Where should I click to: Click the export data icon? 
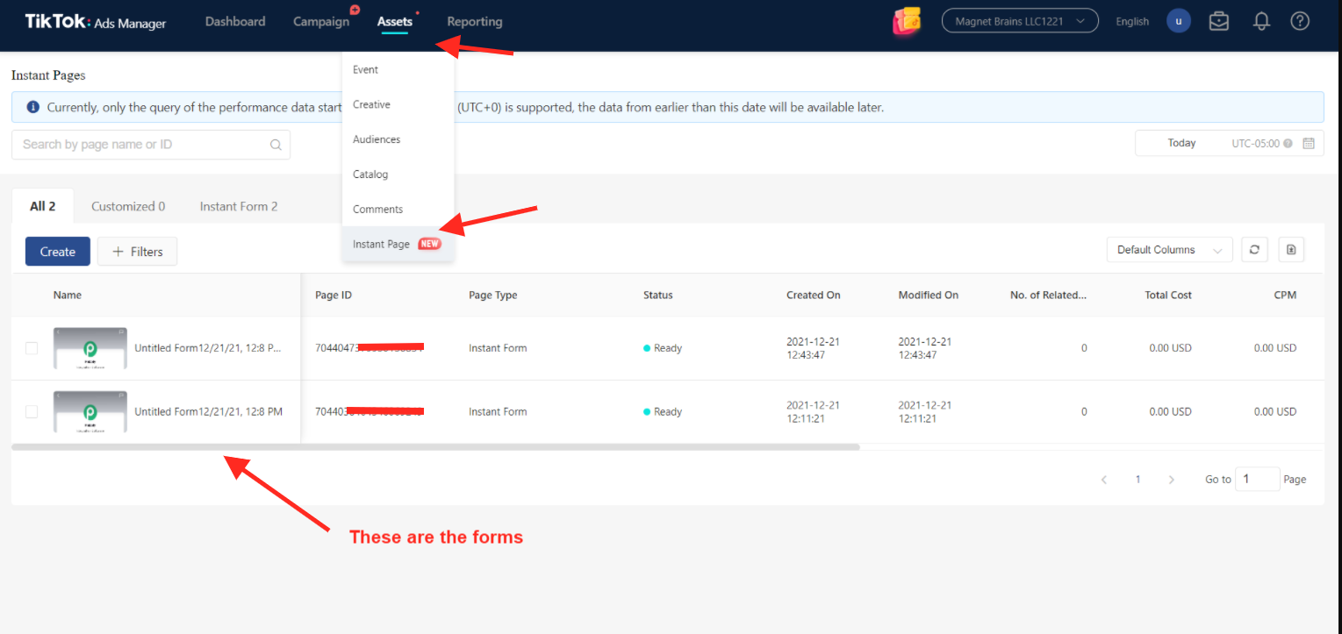click(1291, 250)
